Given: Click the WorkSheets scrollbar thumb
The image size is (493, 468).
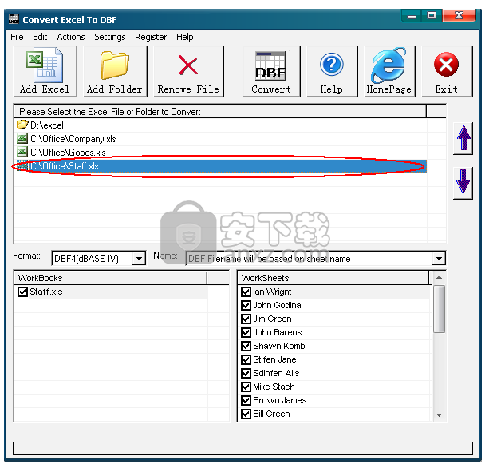Looking at the screenshot, I should [x=440, y=309].
